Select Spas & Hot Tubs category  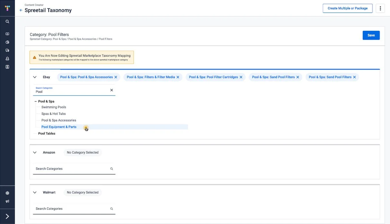tap(53, 114)
